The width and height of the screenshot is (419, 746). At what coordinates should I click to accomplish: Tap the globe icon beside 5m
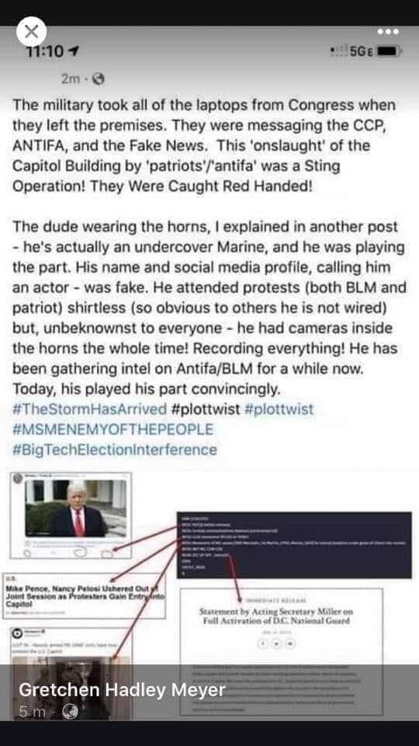pyautogui.click(x=71, y=712)
